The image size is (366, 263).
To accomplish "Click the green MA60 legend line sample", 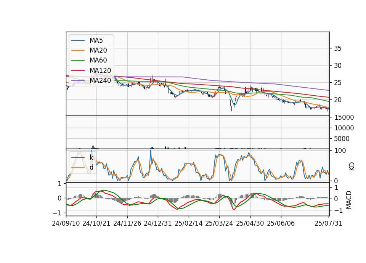I will (78, 61).
